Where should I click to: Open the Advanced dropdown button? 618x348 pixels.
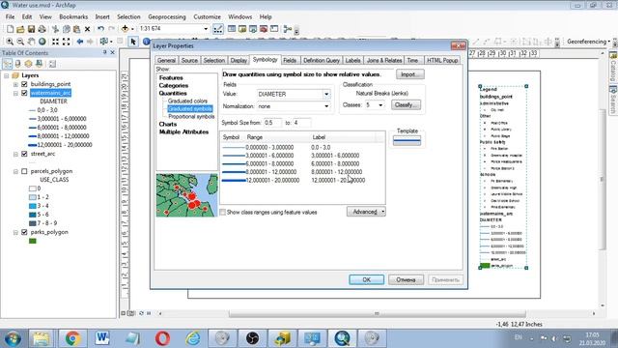coord(366,212)
